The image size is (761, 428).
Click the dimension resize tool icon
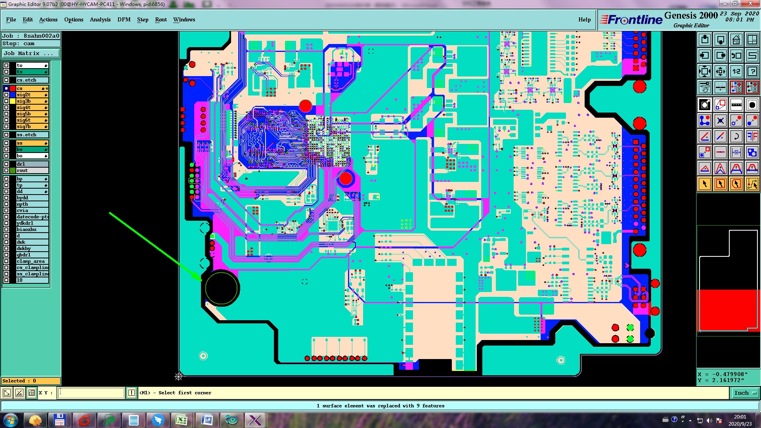click(736, 152)
